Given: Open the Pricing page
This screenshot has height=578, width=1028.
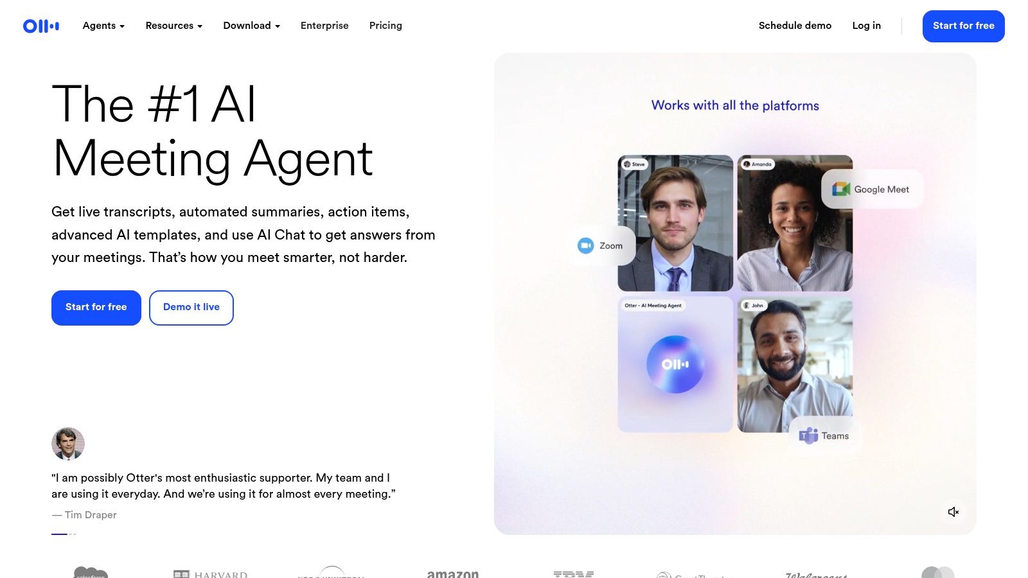Looking at the screenshot, I should pyautogui.click(x=385, y=26).
